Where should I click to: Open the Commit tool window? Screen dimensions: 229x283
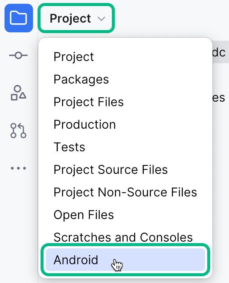coord(18,55)
